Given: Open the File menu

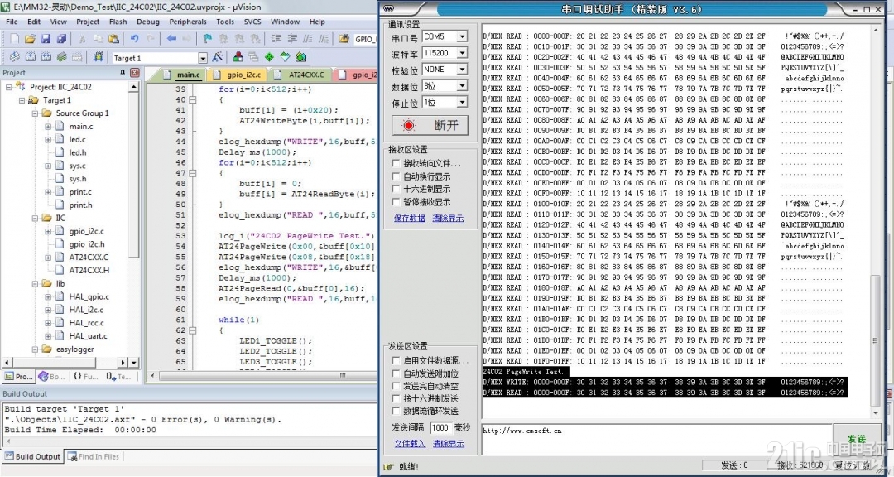Looking at the screenshot, I should point(12,22).
